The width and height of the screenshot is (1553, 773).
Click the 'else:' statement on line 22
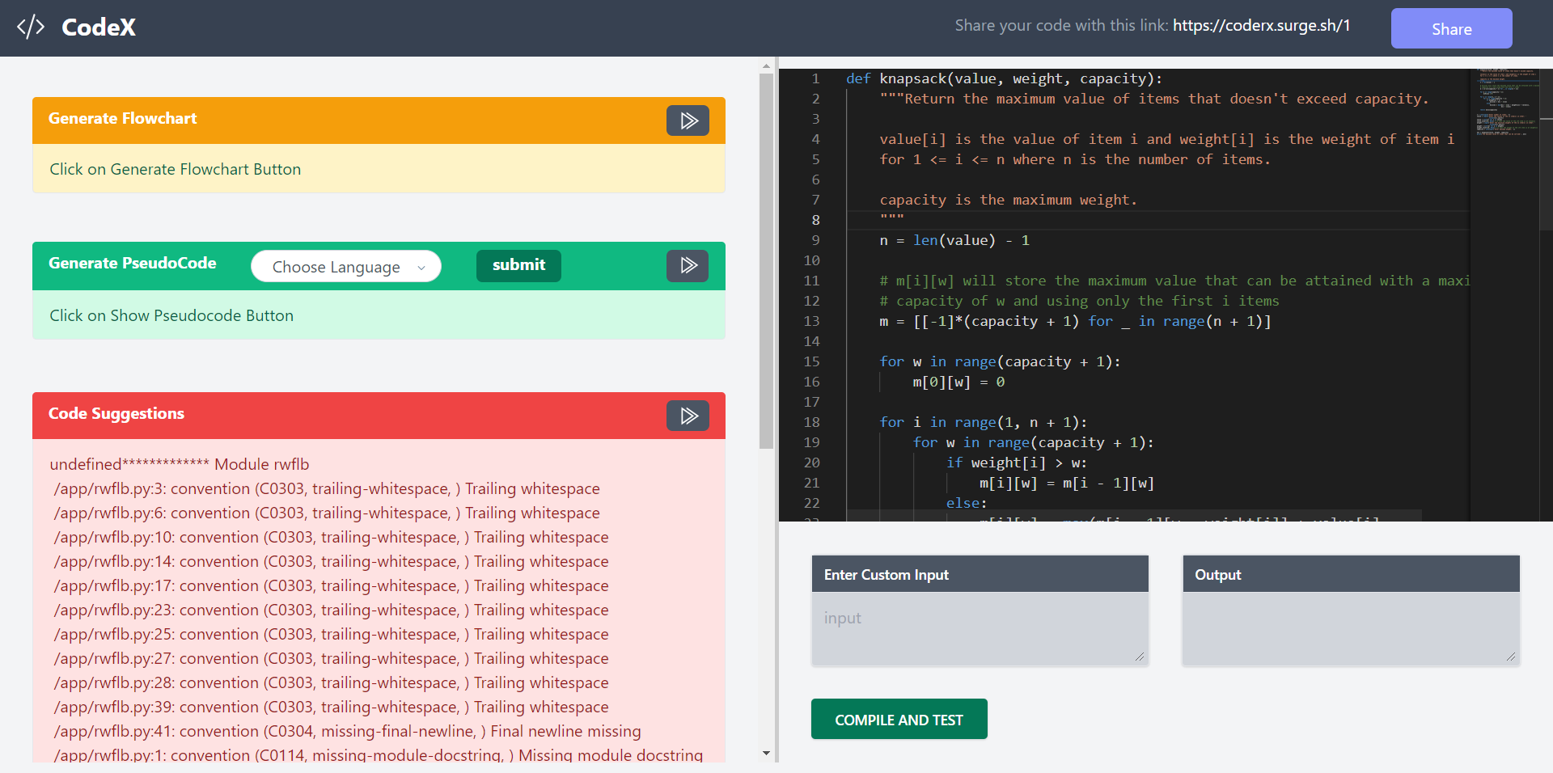coord(967,503)
